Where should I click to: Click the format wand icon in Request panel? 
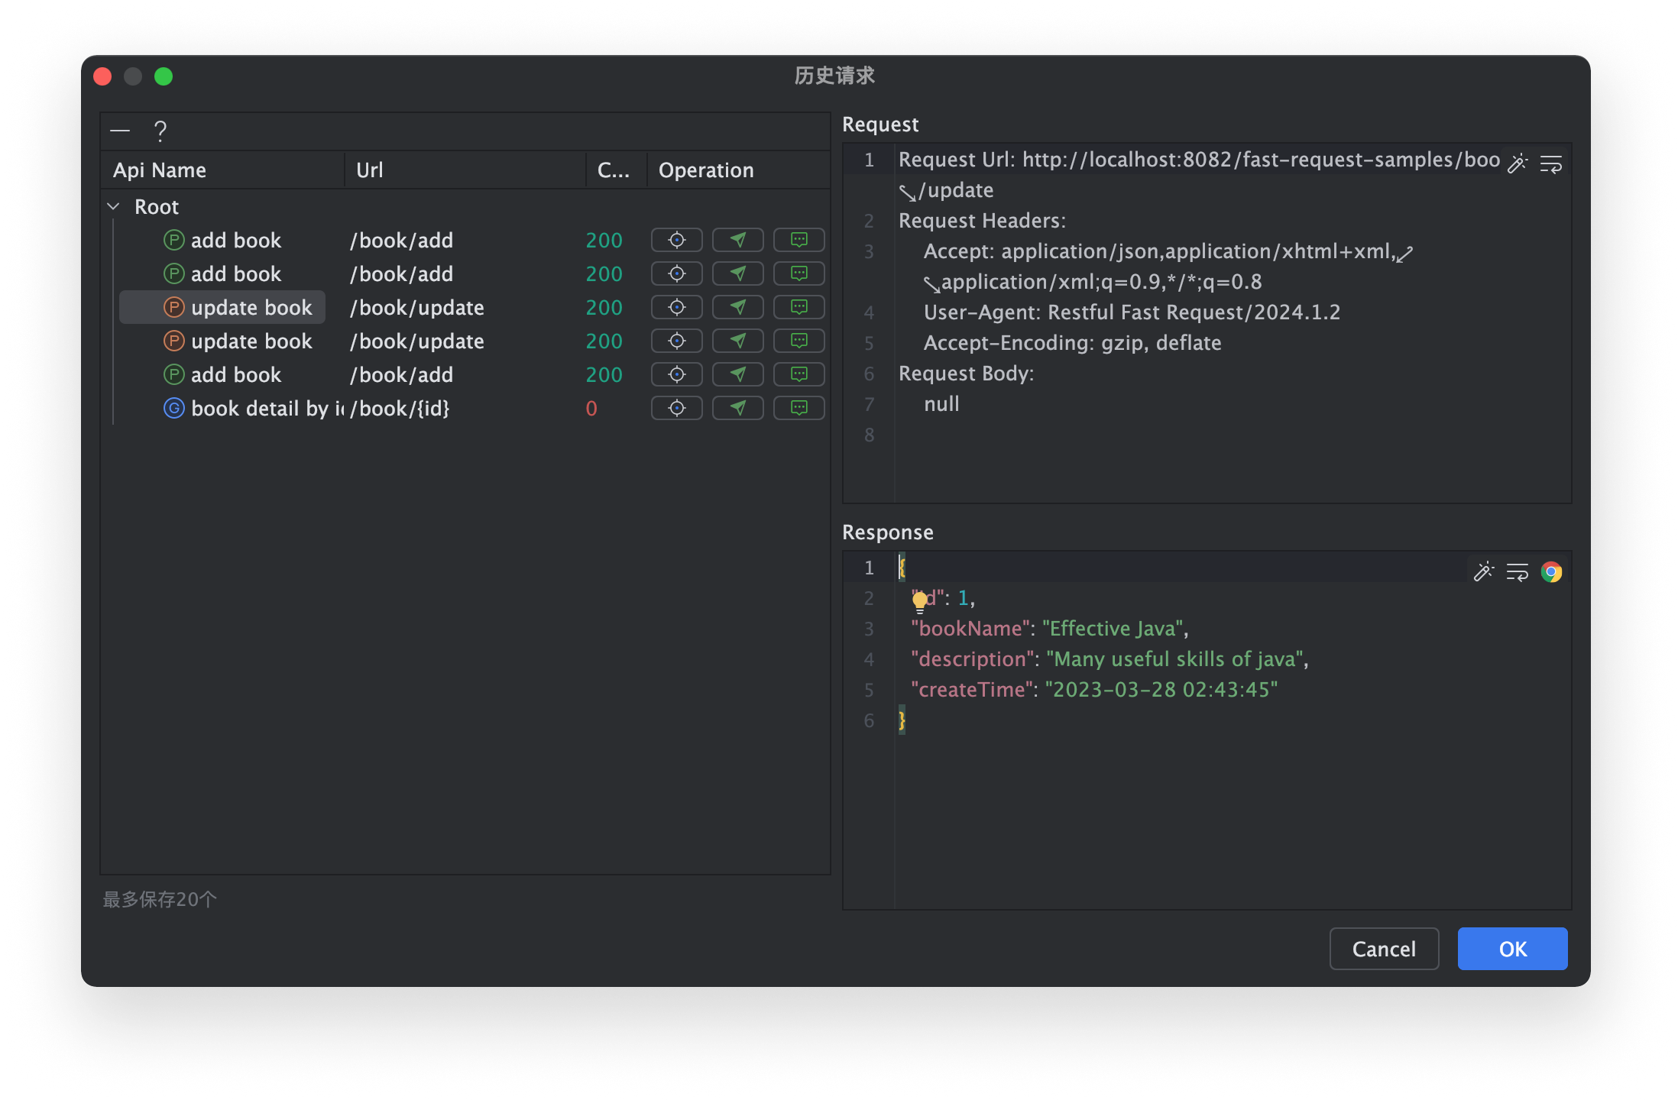(1517, 163)
